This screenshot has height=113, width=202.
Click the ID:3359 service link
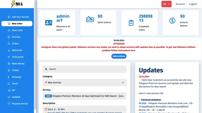(x=142, y=103)
